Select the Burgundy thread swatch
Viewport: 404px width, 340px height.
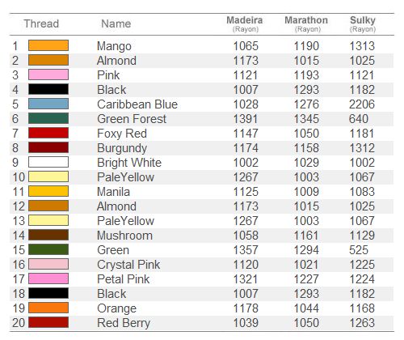[48, 147]
